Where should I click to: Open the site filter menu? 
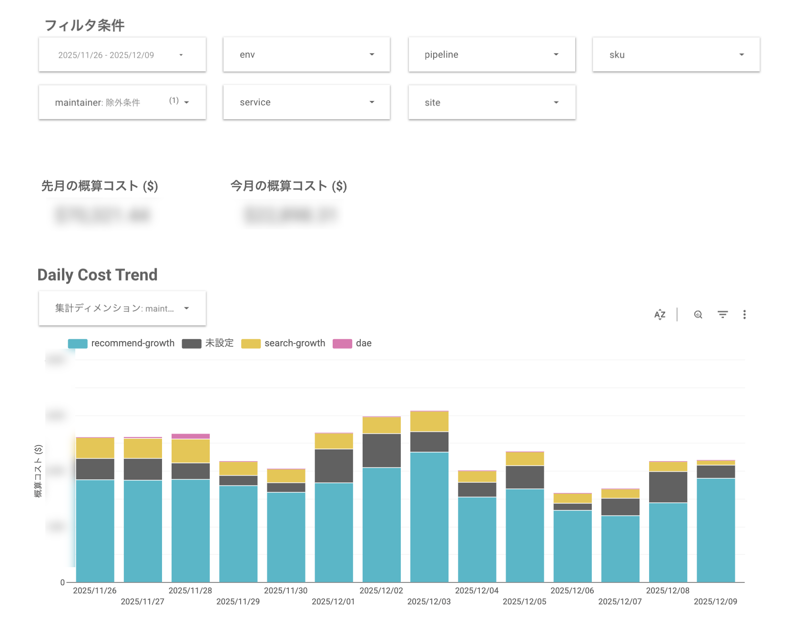click(492, 102)
